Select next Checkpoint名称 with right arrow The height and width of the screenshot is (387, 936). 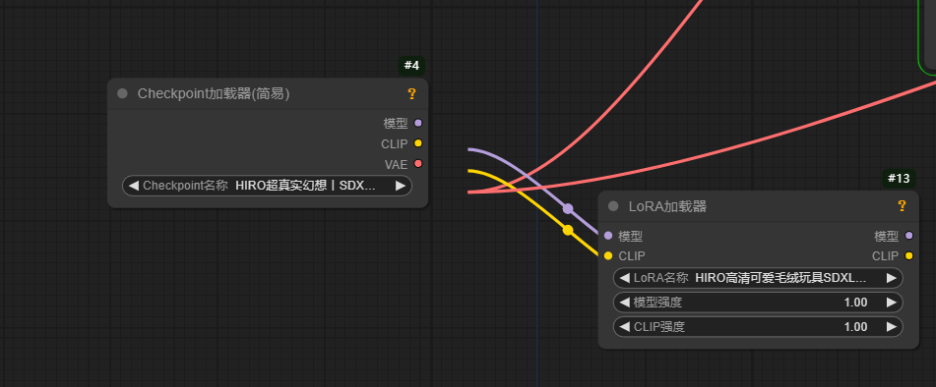pos(400,186)
